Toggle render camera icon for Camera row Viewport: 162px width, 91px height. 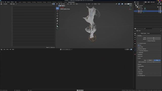point(160,8)
